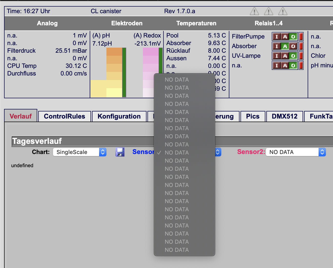Viewport: 333px width, 268px height.
Task: Open the Chart SingleScale dropdown
Action: coord(80,152)
